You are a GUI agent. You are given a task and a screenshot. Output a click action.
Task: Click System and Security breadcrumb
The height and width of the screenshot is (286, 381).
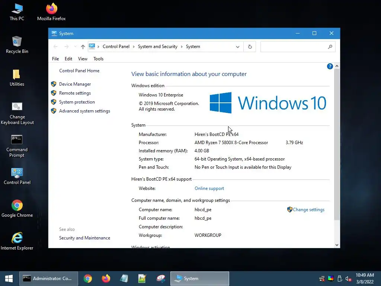pyautogui.click(x=158, y=47)
